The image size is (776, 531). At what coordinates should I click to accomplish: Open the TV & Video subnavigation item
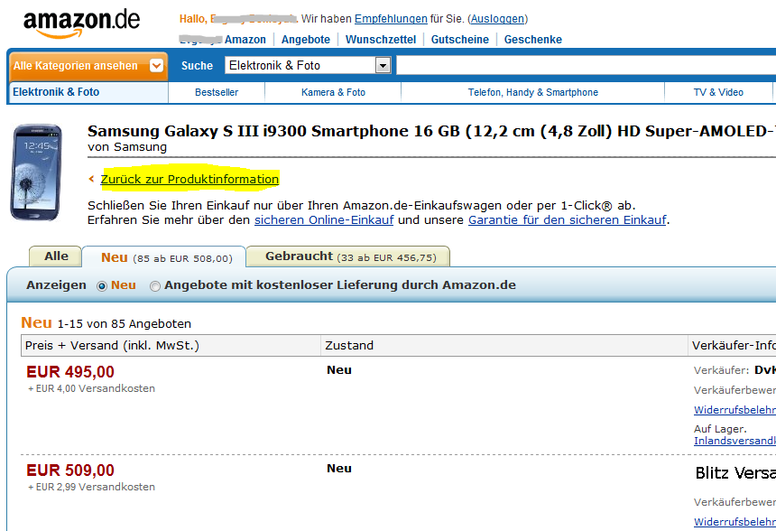[718, 93]
